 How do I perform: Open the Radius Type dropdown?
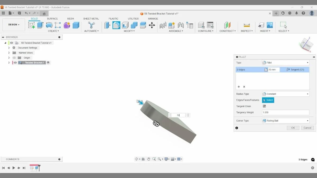point(285,94)
